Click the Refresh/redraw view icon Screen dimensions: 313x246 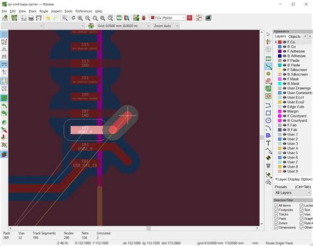tap(73, 18)
